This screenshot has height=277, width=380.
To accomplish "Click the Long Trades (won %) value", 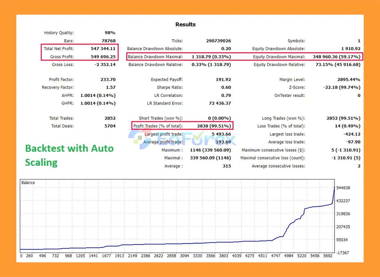I will 343,118.
